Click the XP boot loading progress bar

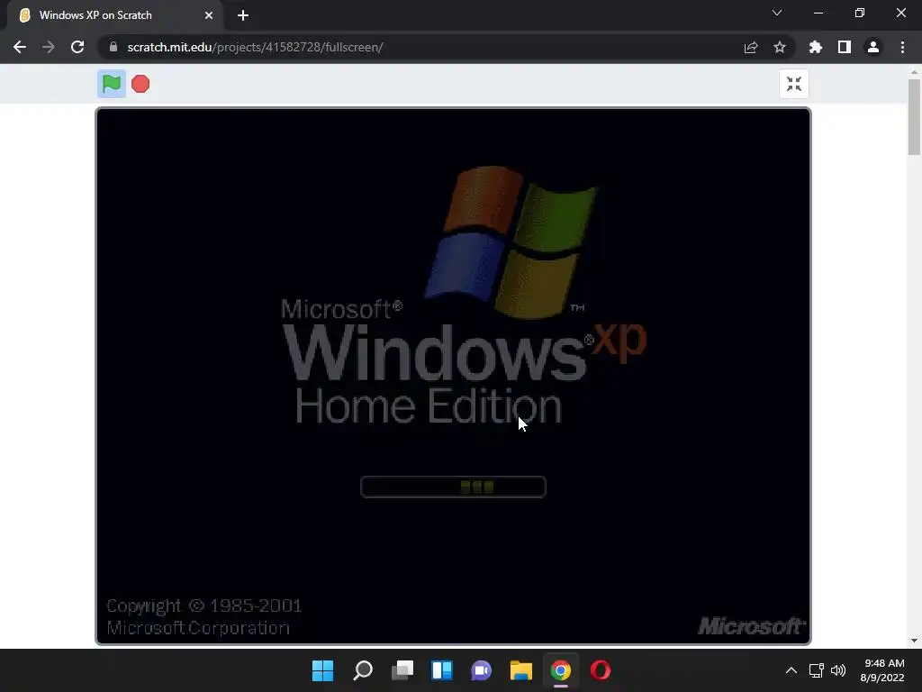(x=453, y=487)
